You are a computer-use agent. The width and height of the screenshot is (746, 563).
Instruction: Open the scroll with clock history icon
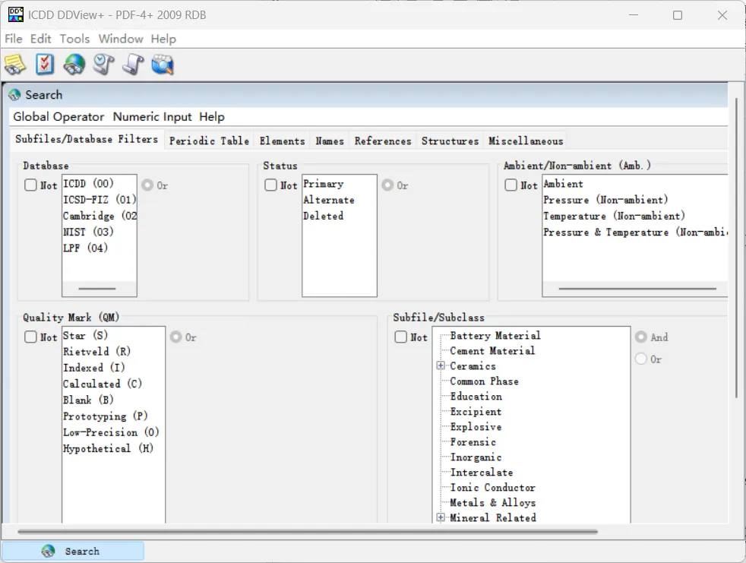(104, 65)
